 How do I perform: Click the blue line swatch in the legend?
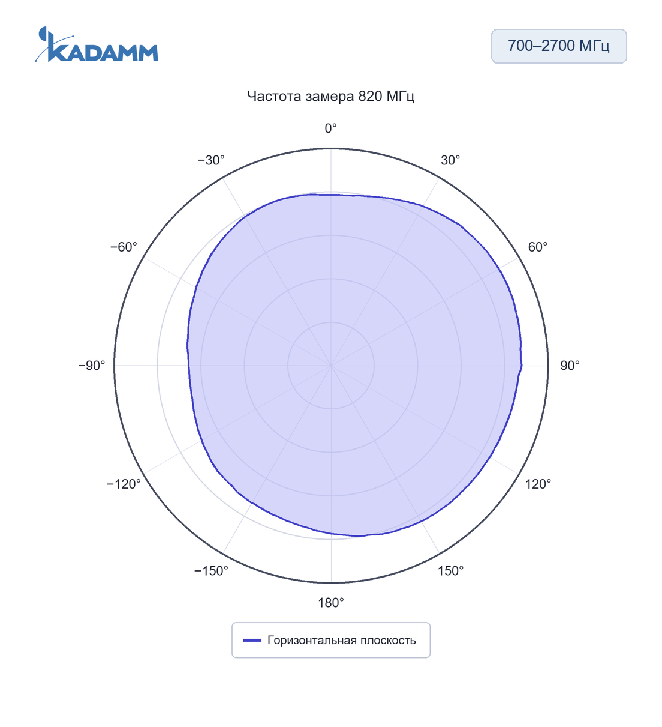tap(252, 641)
